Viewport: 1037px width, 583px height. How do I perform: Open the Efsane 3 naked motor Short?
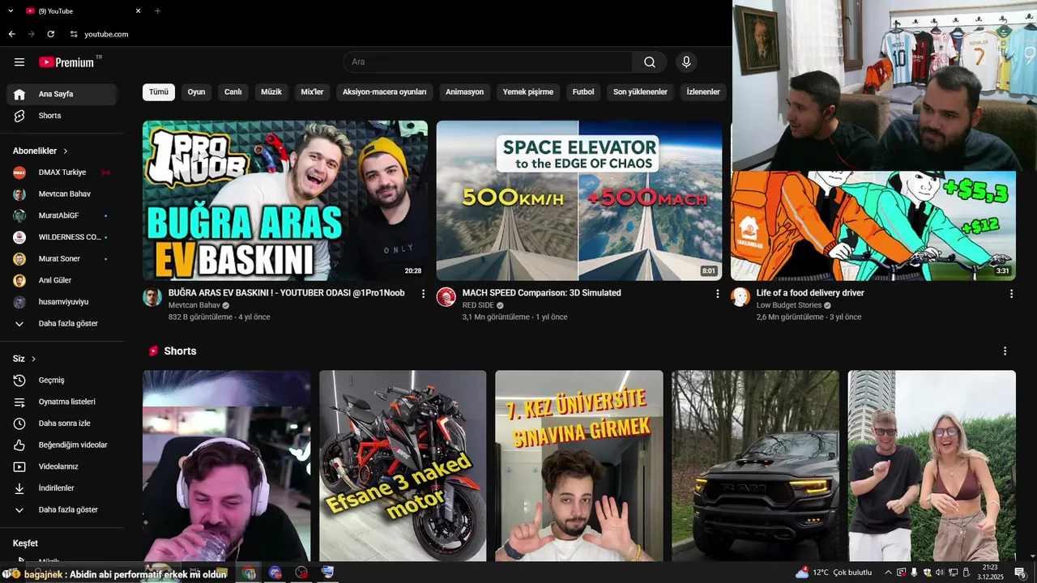(403, 466)
